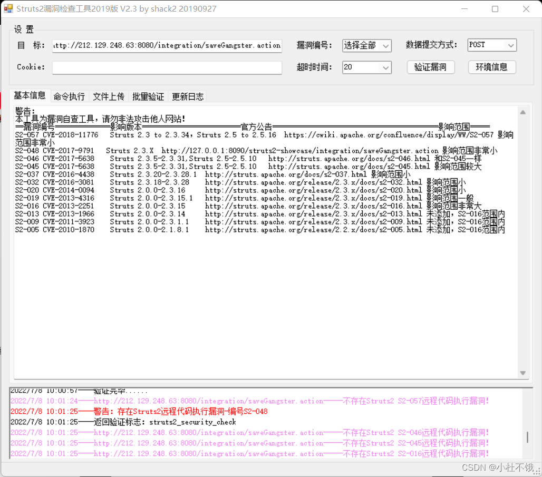542x477 pixels.
Task: Click the S2-045 CVE-2017-5638 row
Action: tap(248, 167)
